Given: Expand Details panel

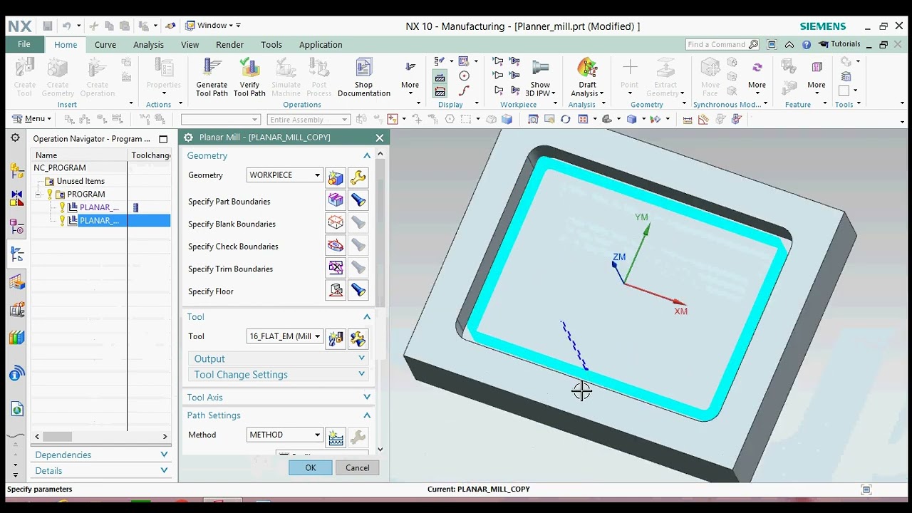Looking at the screenshot, I should [101, 470].
